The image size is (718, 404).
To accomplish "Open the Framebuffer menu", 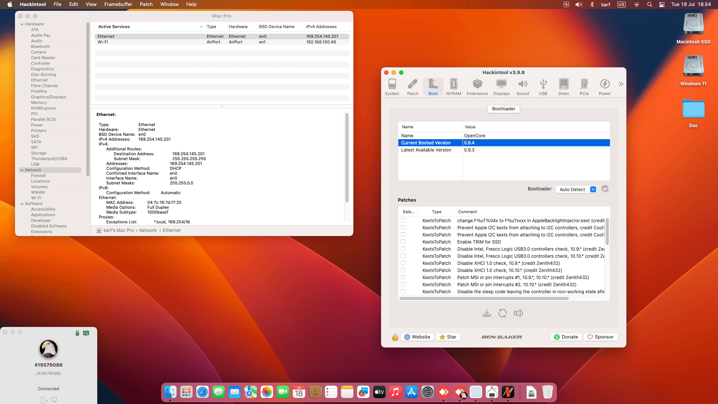I will [118, 4].
